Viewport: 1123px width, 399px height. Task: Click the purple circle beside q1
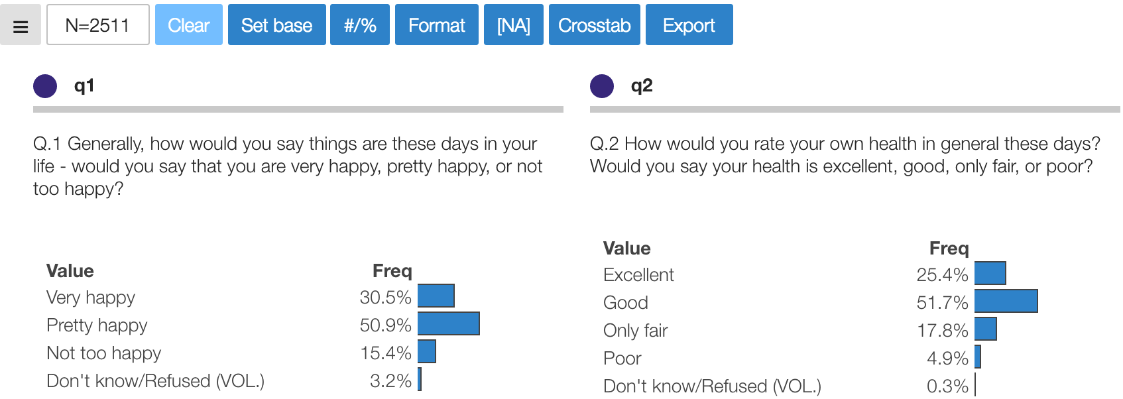coord(45,86)
